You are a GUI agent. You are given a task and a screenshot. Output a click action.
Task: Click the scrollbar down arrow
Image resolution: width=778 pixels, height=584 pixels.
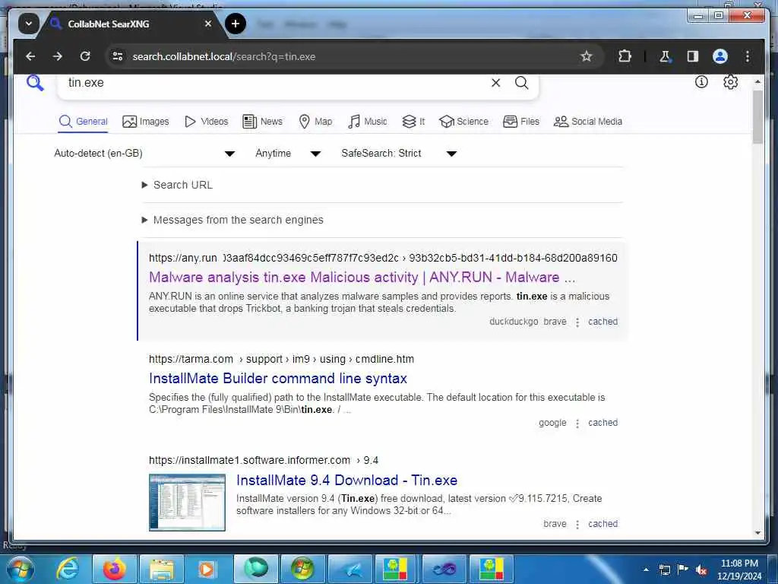(757, 533)
